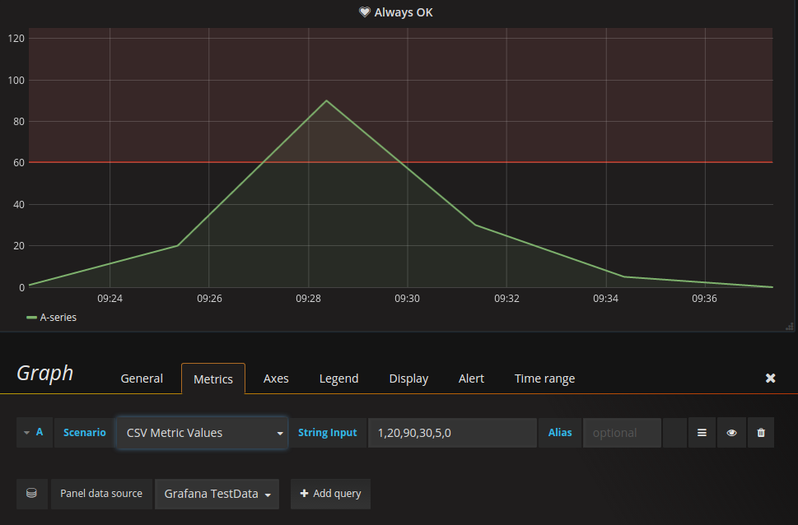The width and height of the screenshot is (798, 525).
Task: Click the Always OK panel title
Action: pos(404,12)
